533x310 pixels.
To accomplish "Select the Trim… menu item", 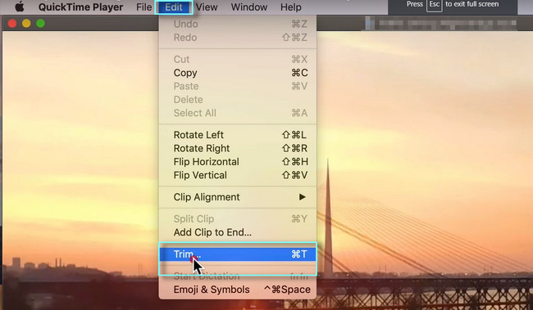I will 238,254.
